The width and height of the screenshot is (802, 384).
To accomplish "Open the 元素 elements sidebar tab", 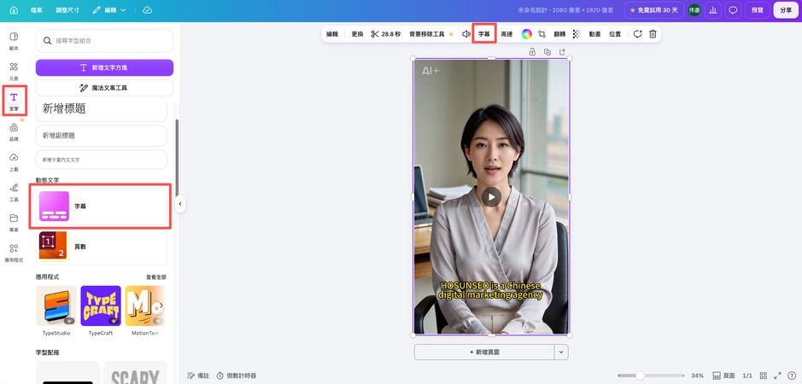I will tap(14, 72).
